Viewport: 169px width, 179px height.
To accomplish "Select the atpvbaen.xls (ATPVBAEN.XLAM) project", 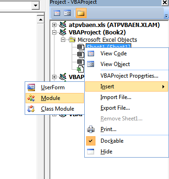I will click(114, 25).
